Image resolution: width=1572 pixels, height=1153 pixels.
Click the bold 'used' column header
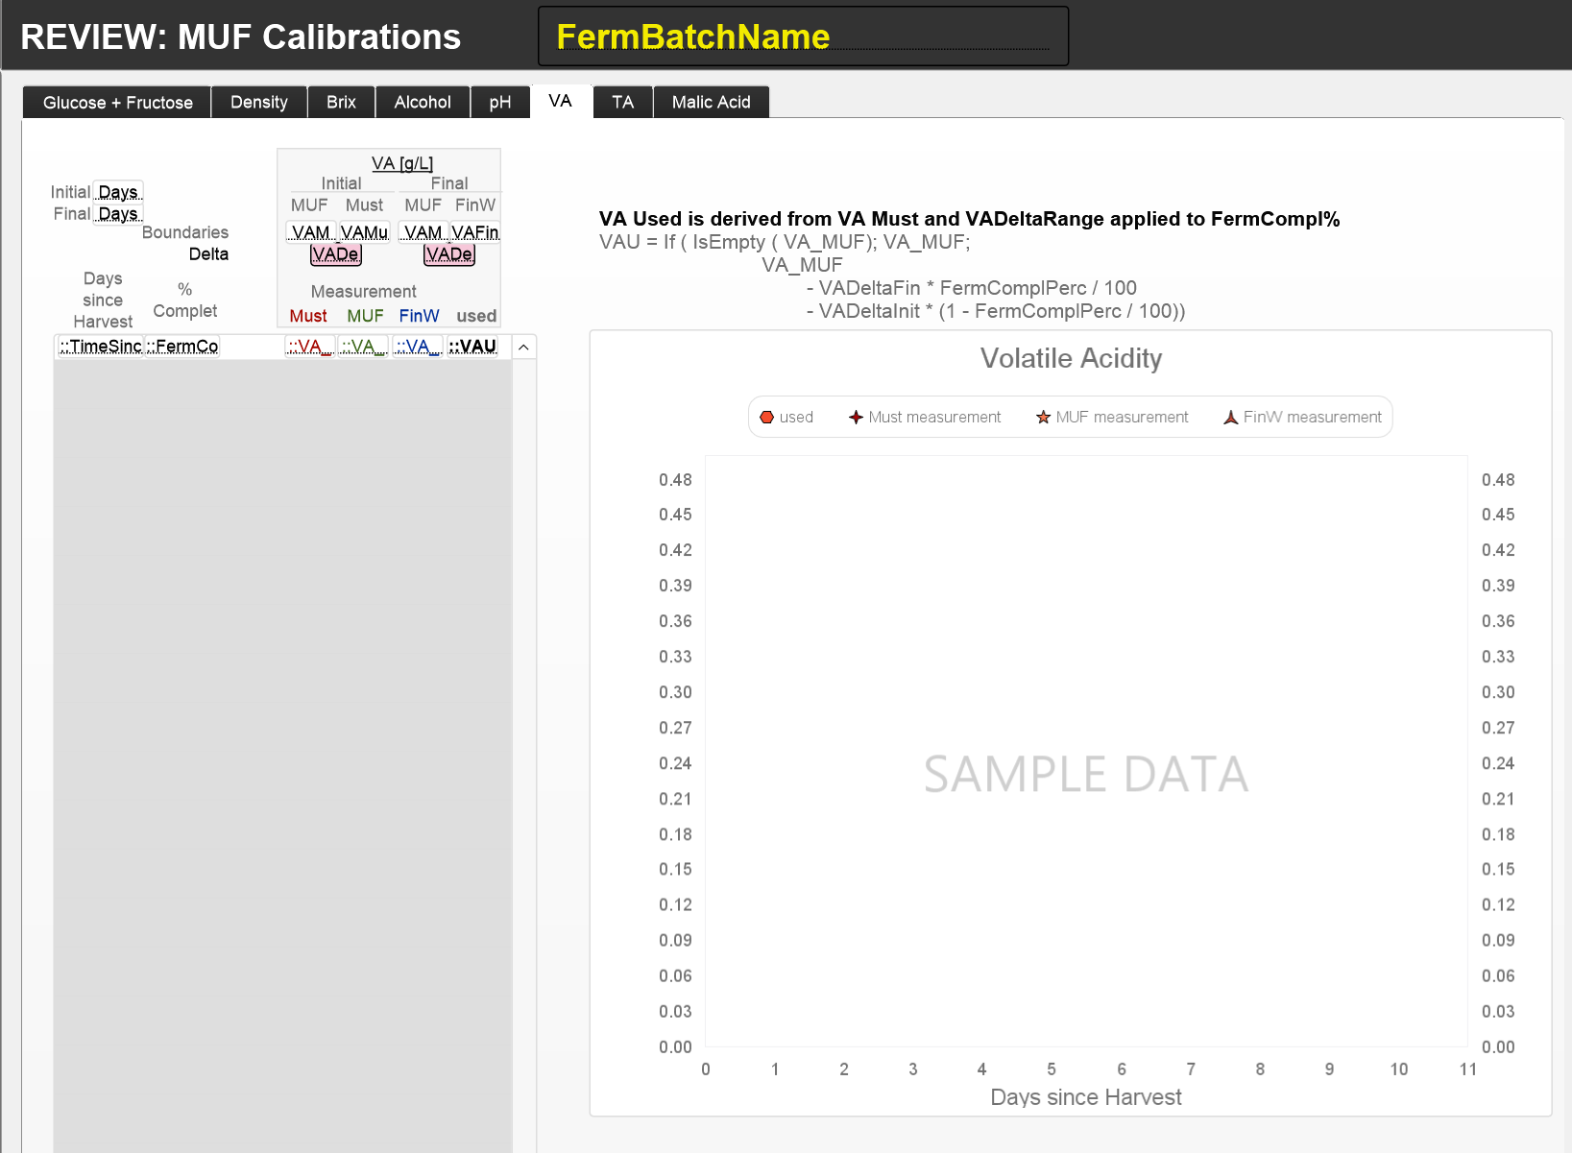pos(476,316)
